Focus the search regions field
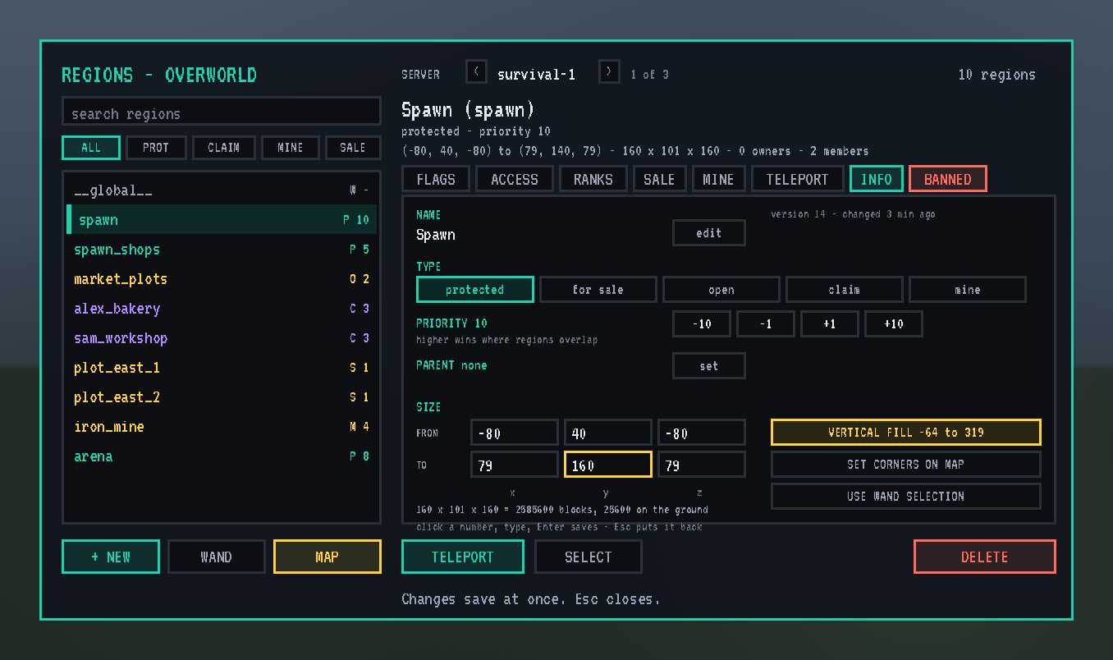Screen dimensions: 1113x660 click(x=222, y=112)
